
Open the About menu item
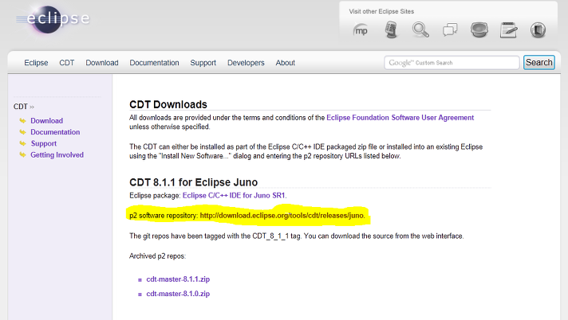(x=286, y=63)
